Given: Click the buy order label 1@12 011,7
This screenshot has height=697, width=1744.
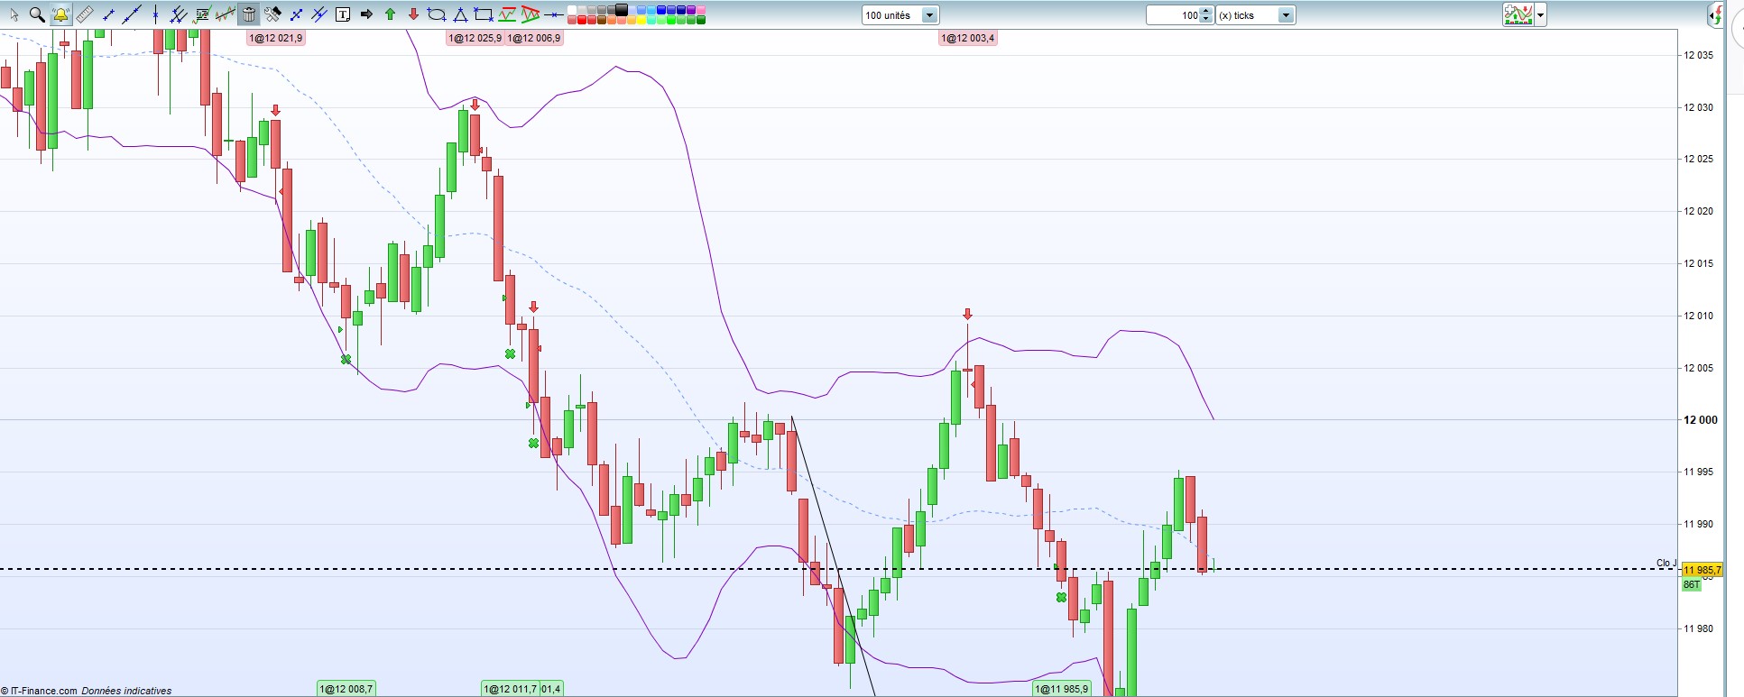Looking at the screenshot, I should point(511,689).
